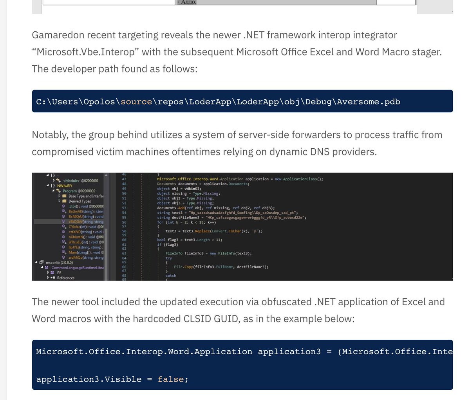
Task: Collapse the mscorlib assembly node
Action: tap(36, 262)
